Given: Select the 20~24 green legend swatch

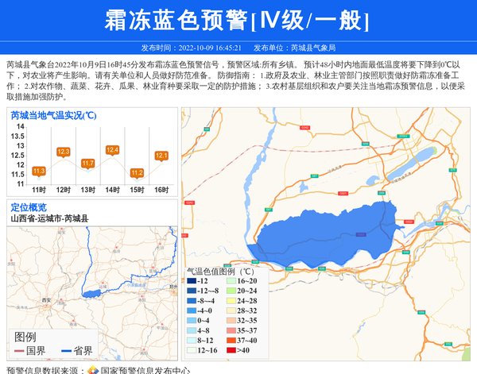Looking at the screenshot, I should point(231,291).
